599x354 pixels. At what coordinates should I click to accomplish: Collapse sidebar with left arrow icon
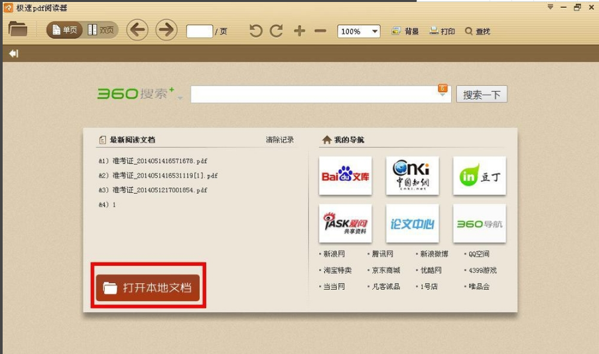click(x=14, y=54)
